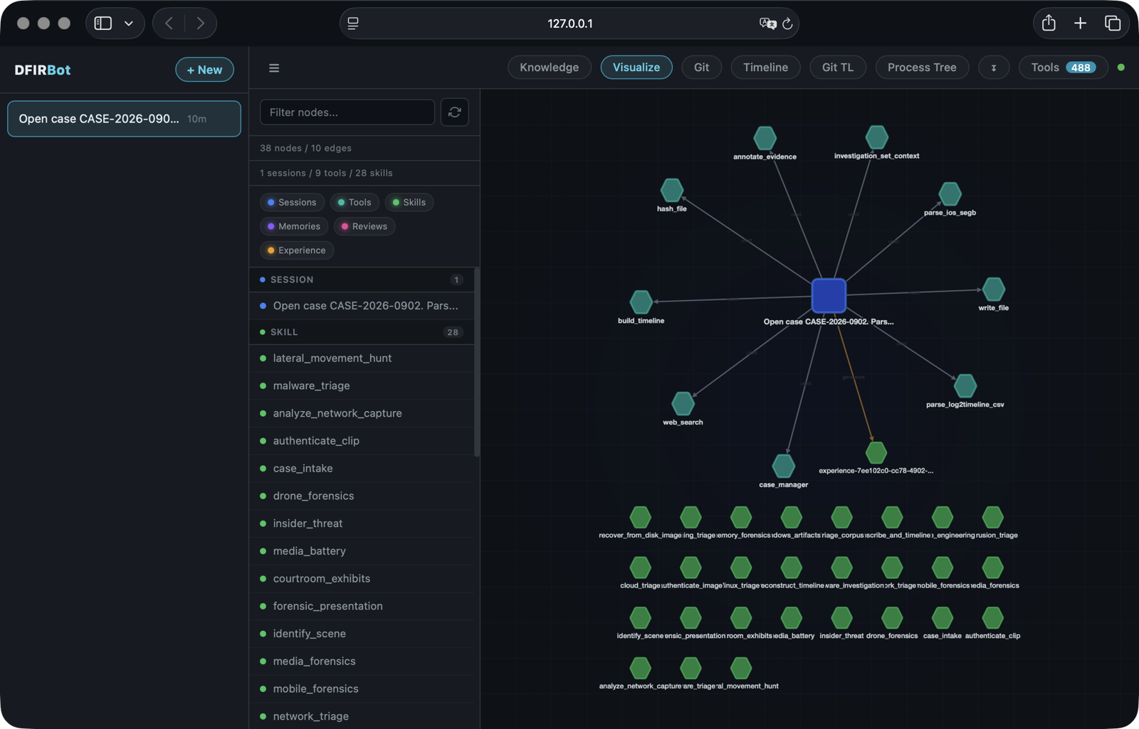1139x729 pixels.
Task: Toggle the Reviews filter chip
Action: pos(364,227)
